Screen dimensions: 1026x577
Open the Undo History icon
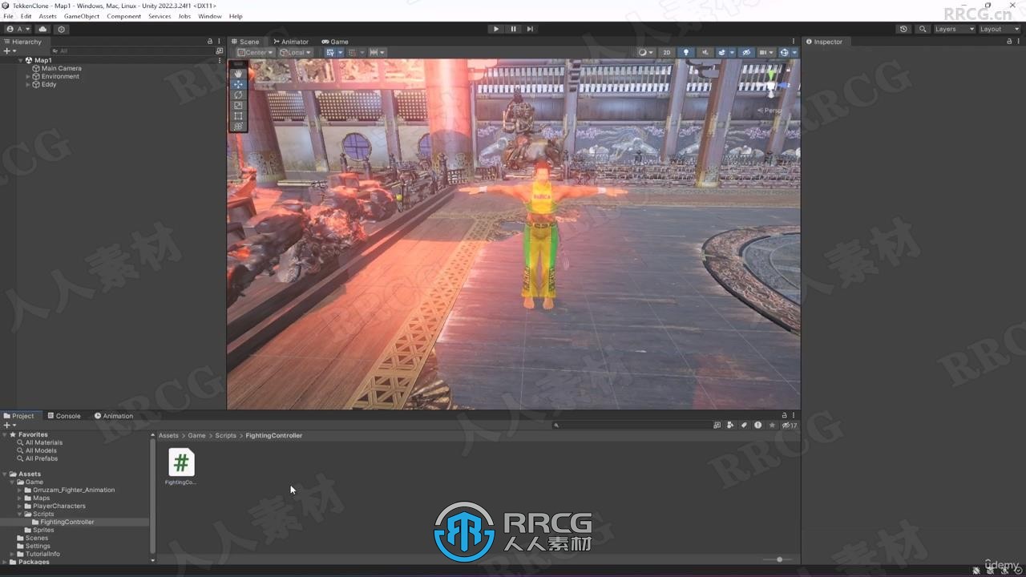[x=903, y=29]
